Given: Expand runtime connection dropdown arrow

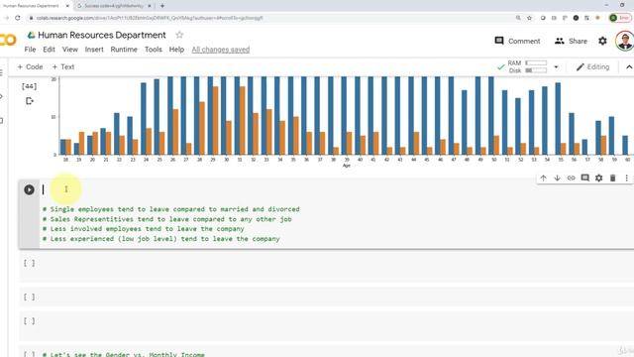Looking at the screenshot, I should pos(556,67).
